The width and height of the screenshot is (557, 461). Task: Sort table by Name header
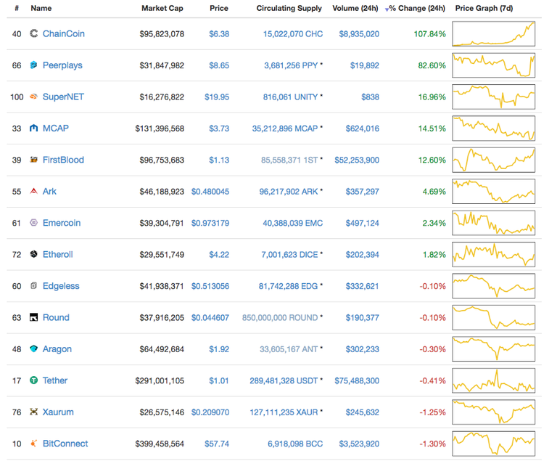click(41, 8)
